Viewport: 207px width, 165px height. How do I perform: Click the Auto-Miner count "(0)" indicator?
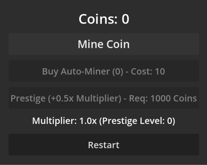click(118, 71)
